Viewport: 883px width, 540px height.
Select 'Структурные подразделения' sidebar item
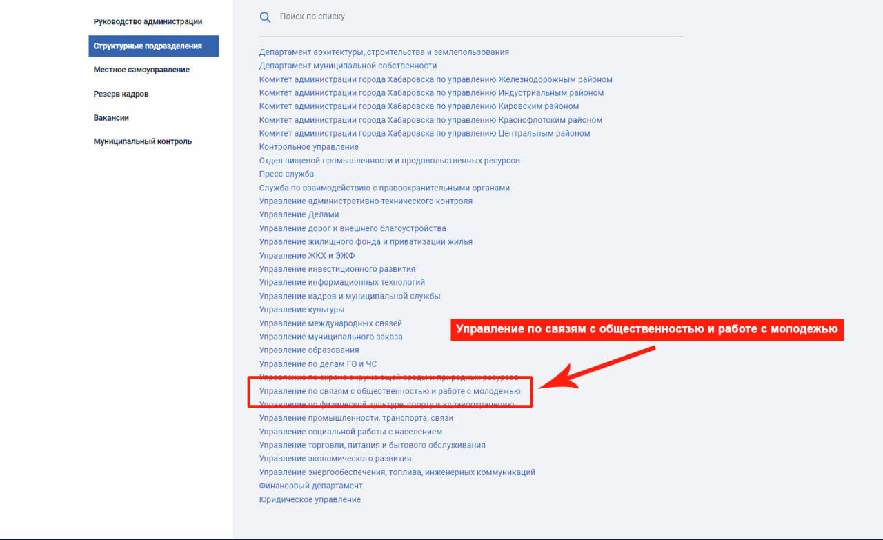click(x=154, y=46)
